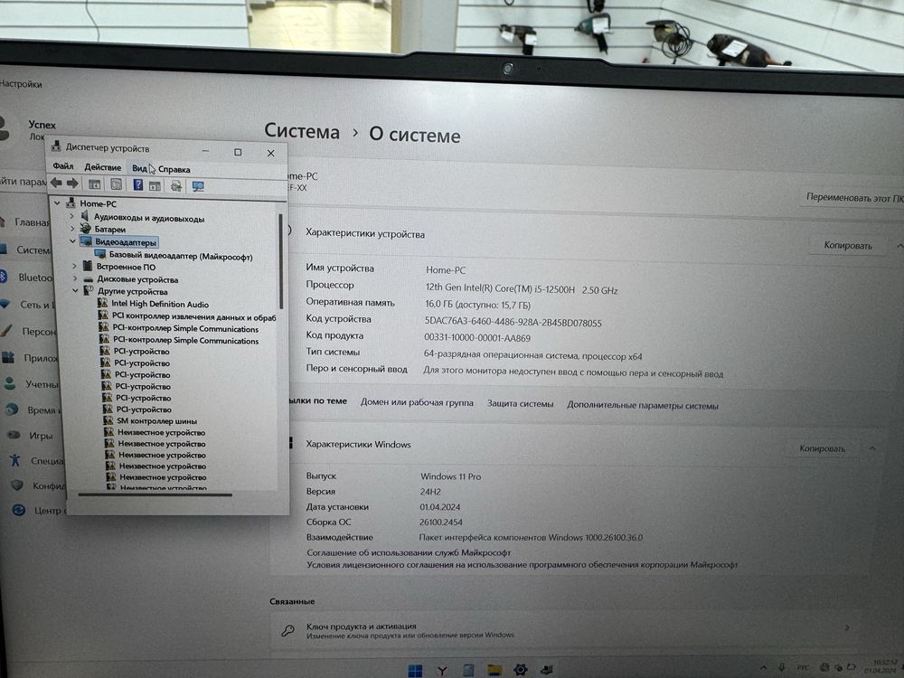Click the blue Help question-mark toolbar icon
The image size is (904, 678).
pyautogui.click(x=137, y=184)
